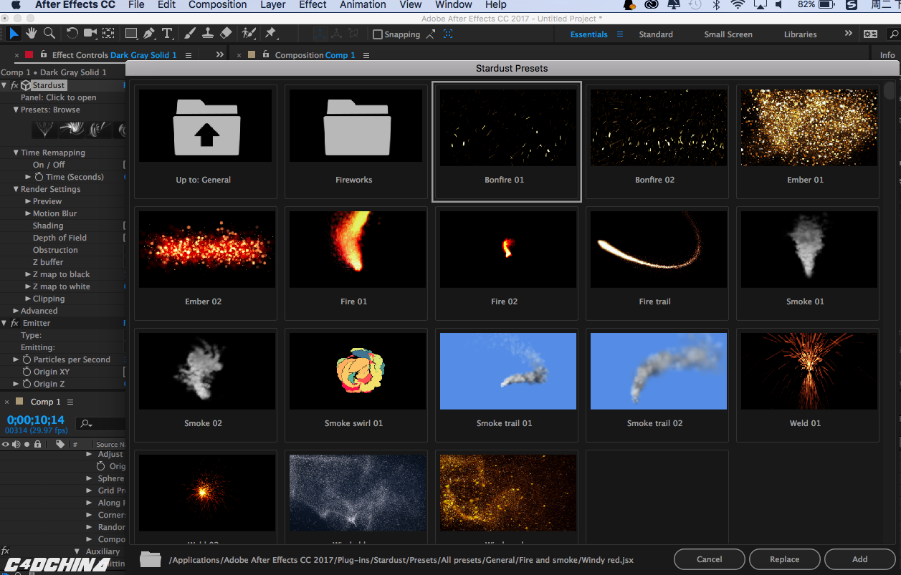901x575 pixels.
Task: Click the Add button
Action: tap(860, 559)
